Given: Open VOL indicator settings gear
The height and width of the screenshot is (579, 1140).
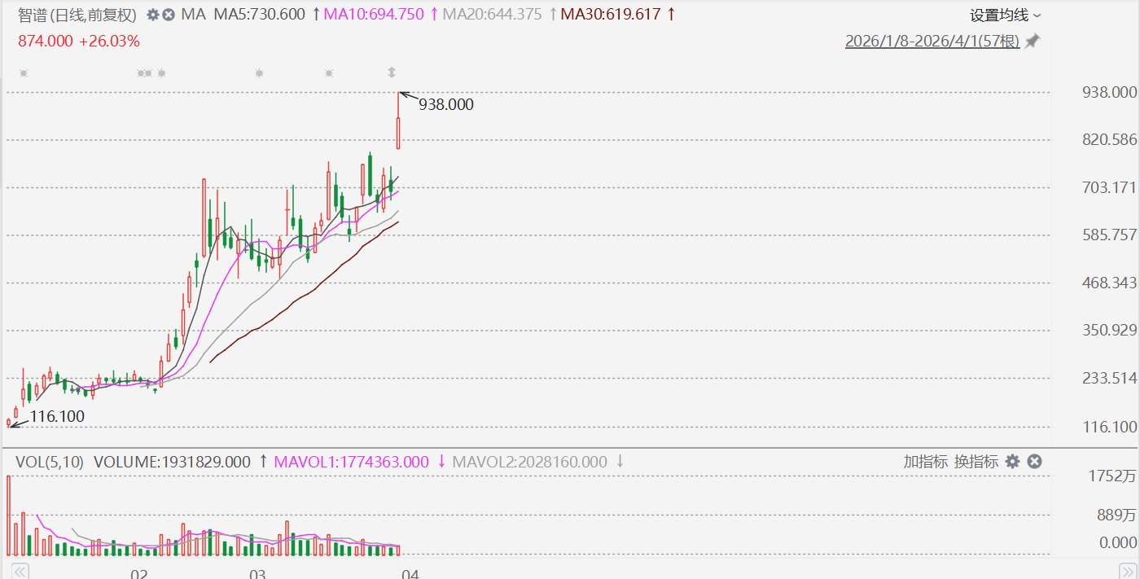Looking at the screenshot, I should [x=1012, y=462].
